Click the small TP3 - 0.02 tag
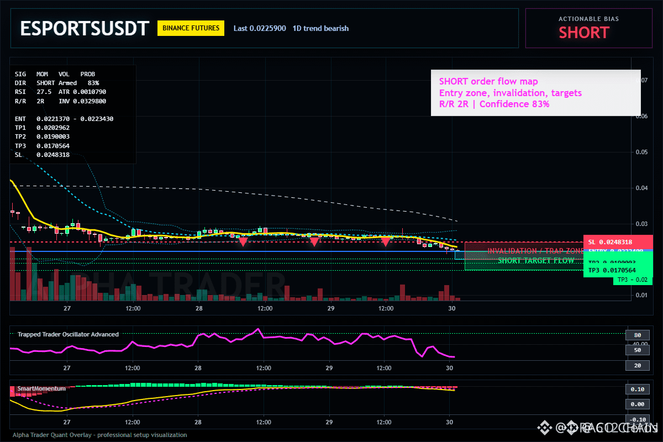The height and width of the screenshot is (442, 663). coord(633,280)
